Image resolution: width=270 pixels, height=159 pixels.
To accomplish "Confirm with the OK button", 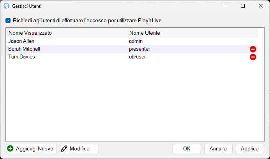I will pyautogui.click(x=187, y=148).
